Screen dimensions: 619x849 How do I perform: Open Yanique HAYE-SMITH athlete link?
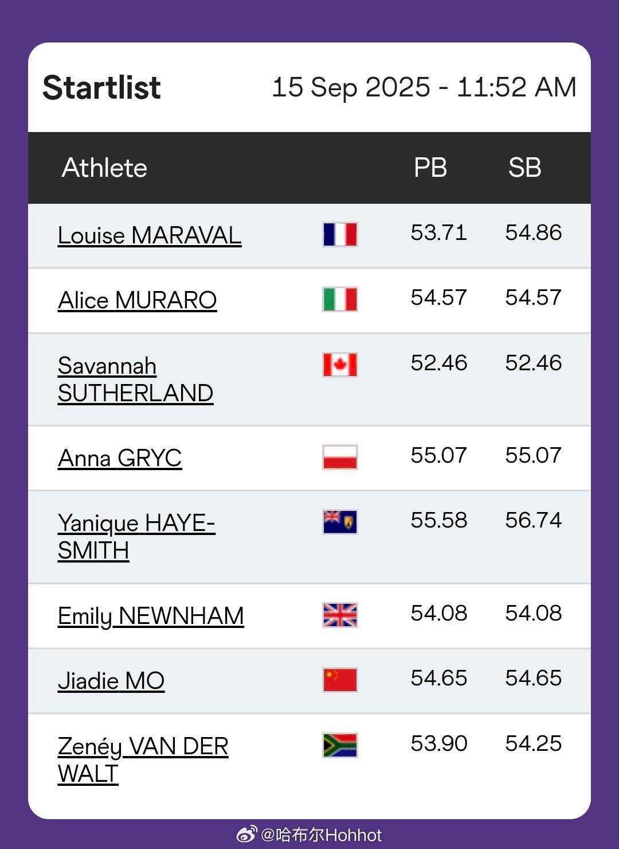click(x=136, y=537)
